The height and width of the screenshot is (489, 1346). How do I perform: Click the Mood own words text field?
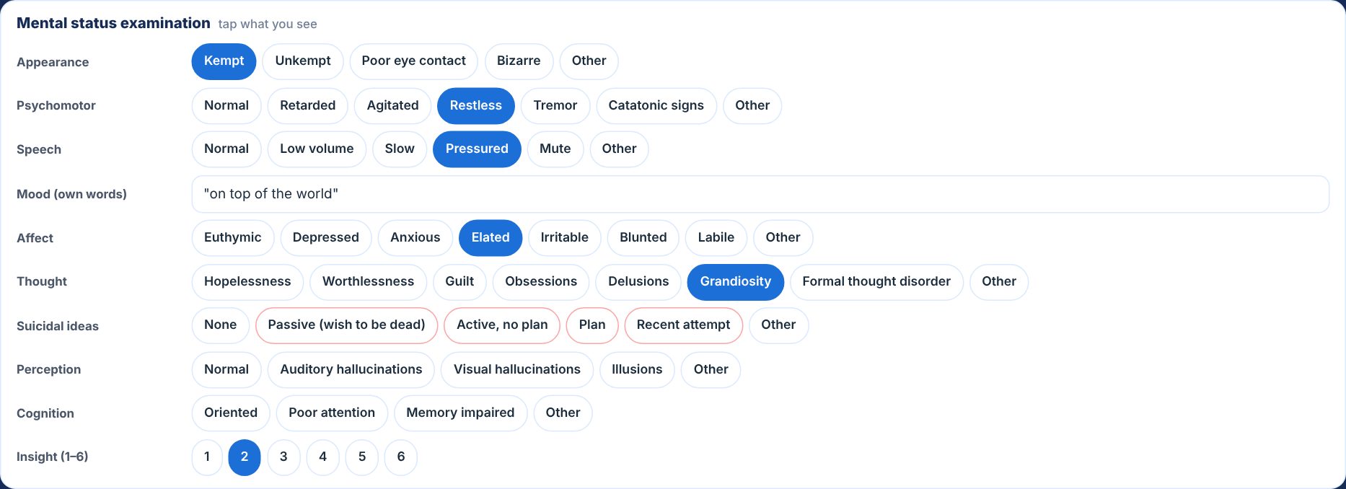click(760, 194)
